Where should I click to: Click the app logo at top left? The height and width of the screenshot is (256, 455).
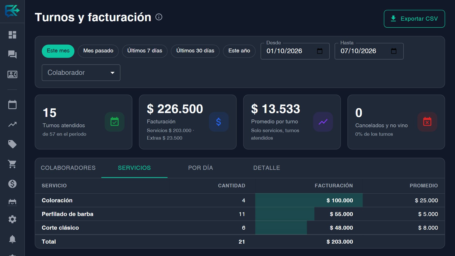pos(12,11)
